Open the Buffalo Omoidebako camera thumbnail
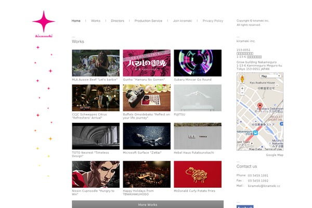This screenshot has width=312, height=208. tap(147, 98)
